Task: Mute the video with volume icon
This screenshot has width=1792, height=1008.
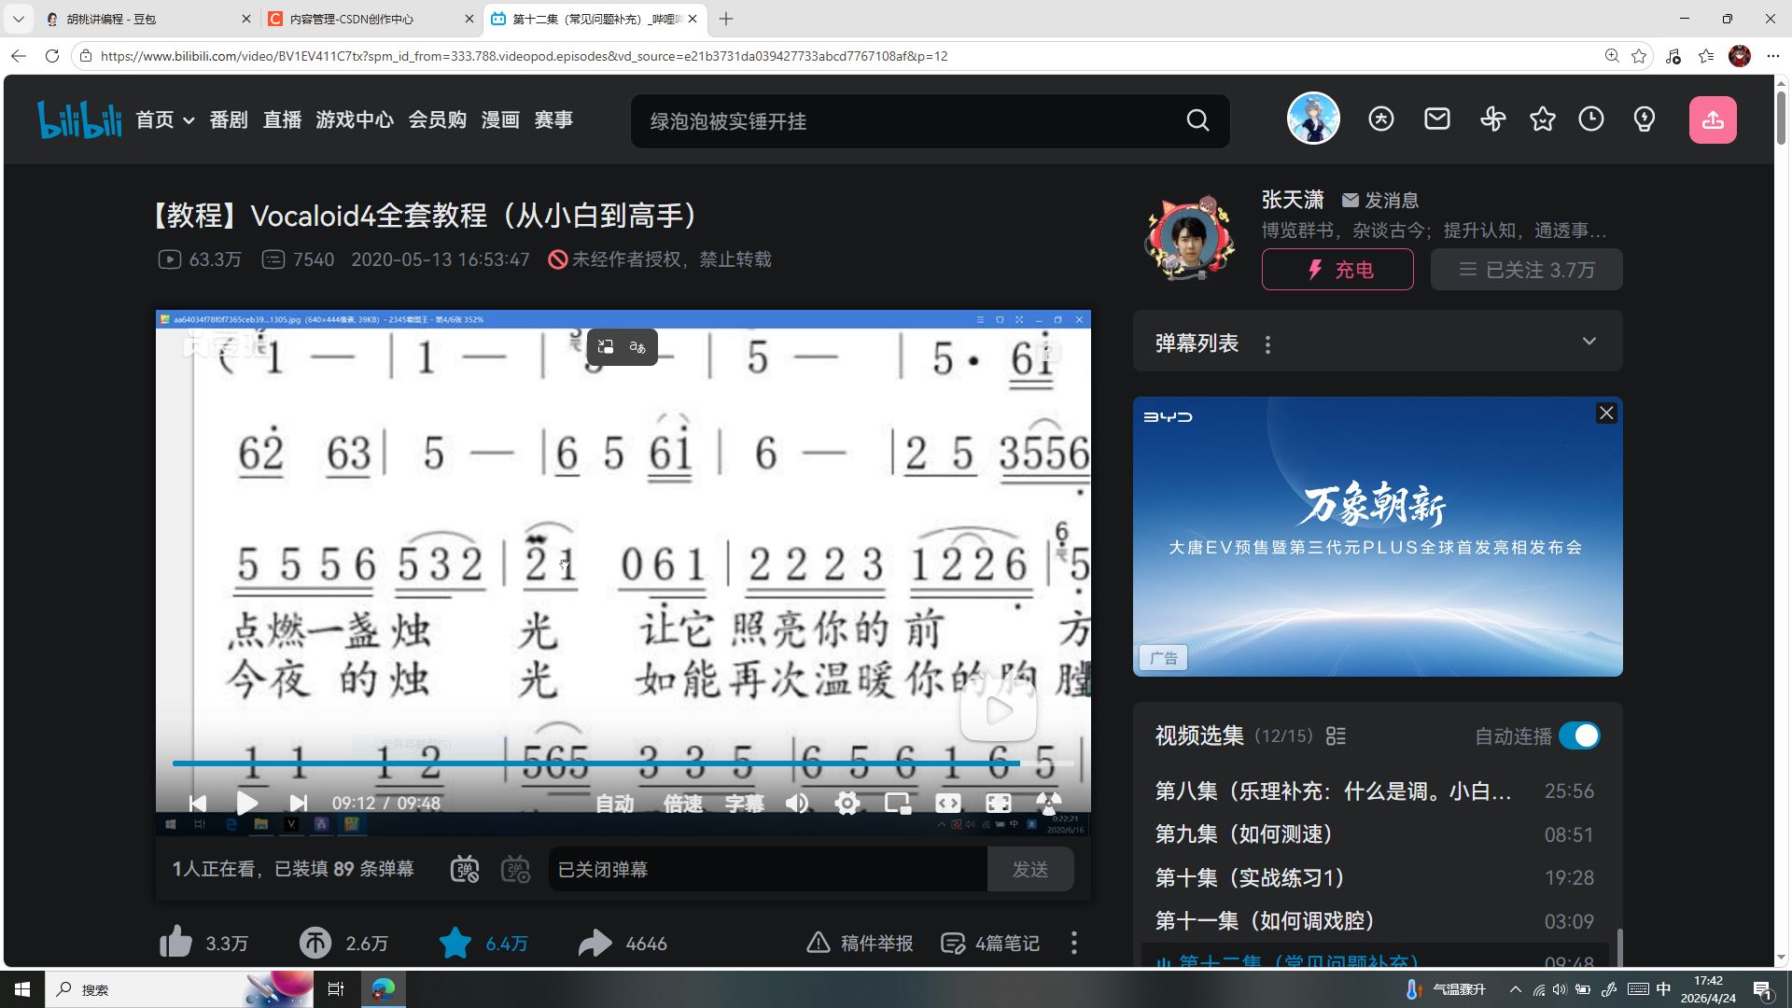Action: pos(797,804)
